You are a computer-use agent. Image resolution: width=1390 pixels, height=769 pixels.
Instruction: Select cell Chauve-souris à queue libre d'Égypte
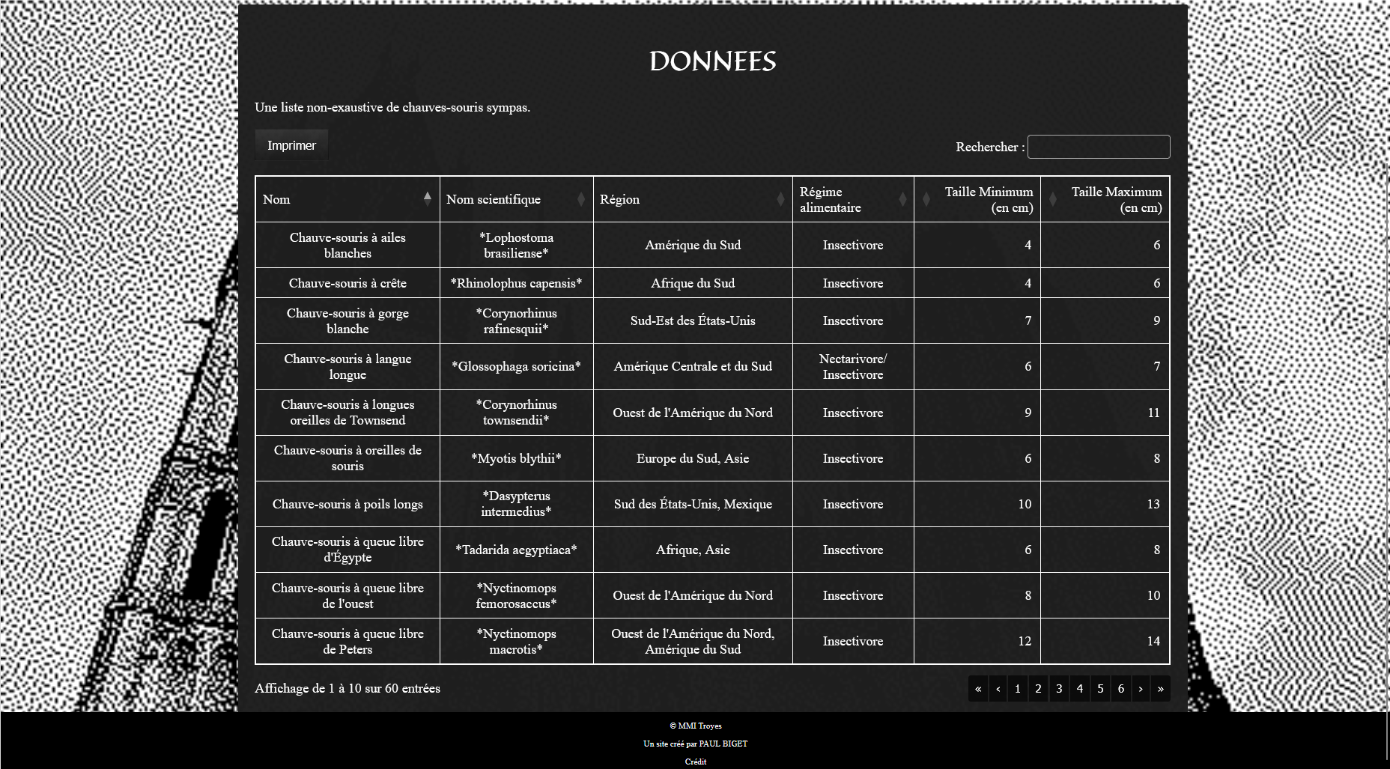(347, 550)
